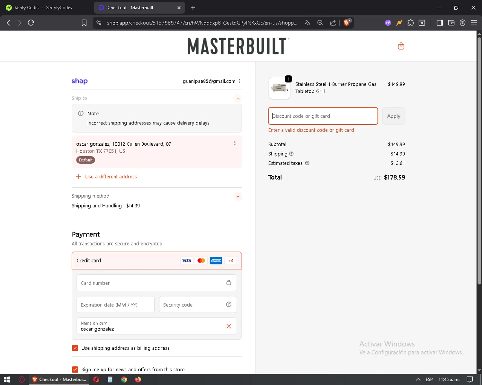This screenshot has width=482, height=385.
Task: Click the orange extension icon in toolbar
Action: 399,23
